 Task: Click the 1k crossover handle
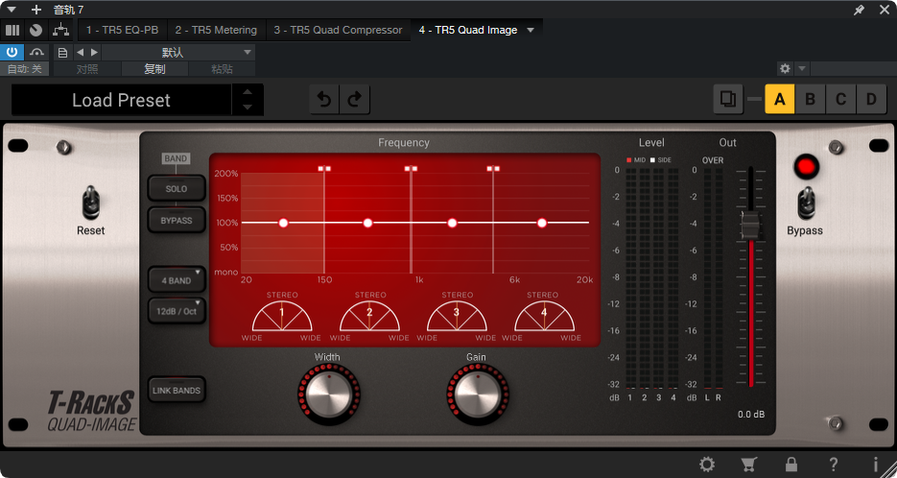coord(411,168)
